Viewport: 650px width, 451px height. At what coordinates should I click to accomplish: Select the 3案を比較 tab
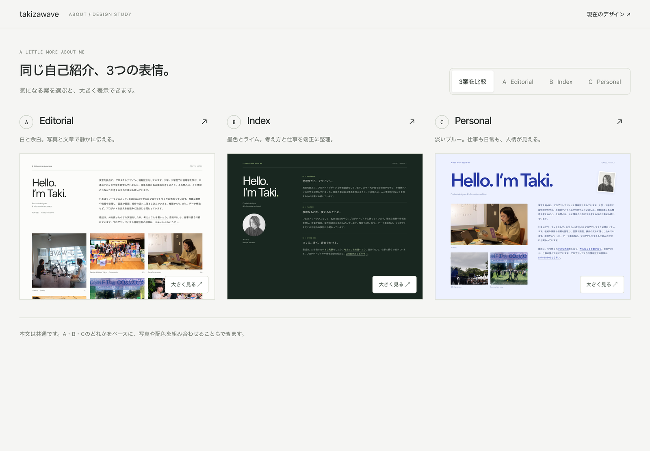click(x=472, y=82)
